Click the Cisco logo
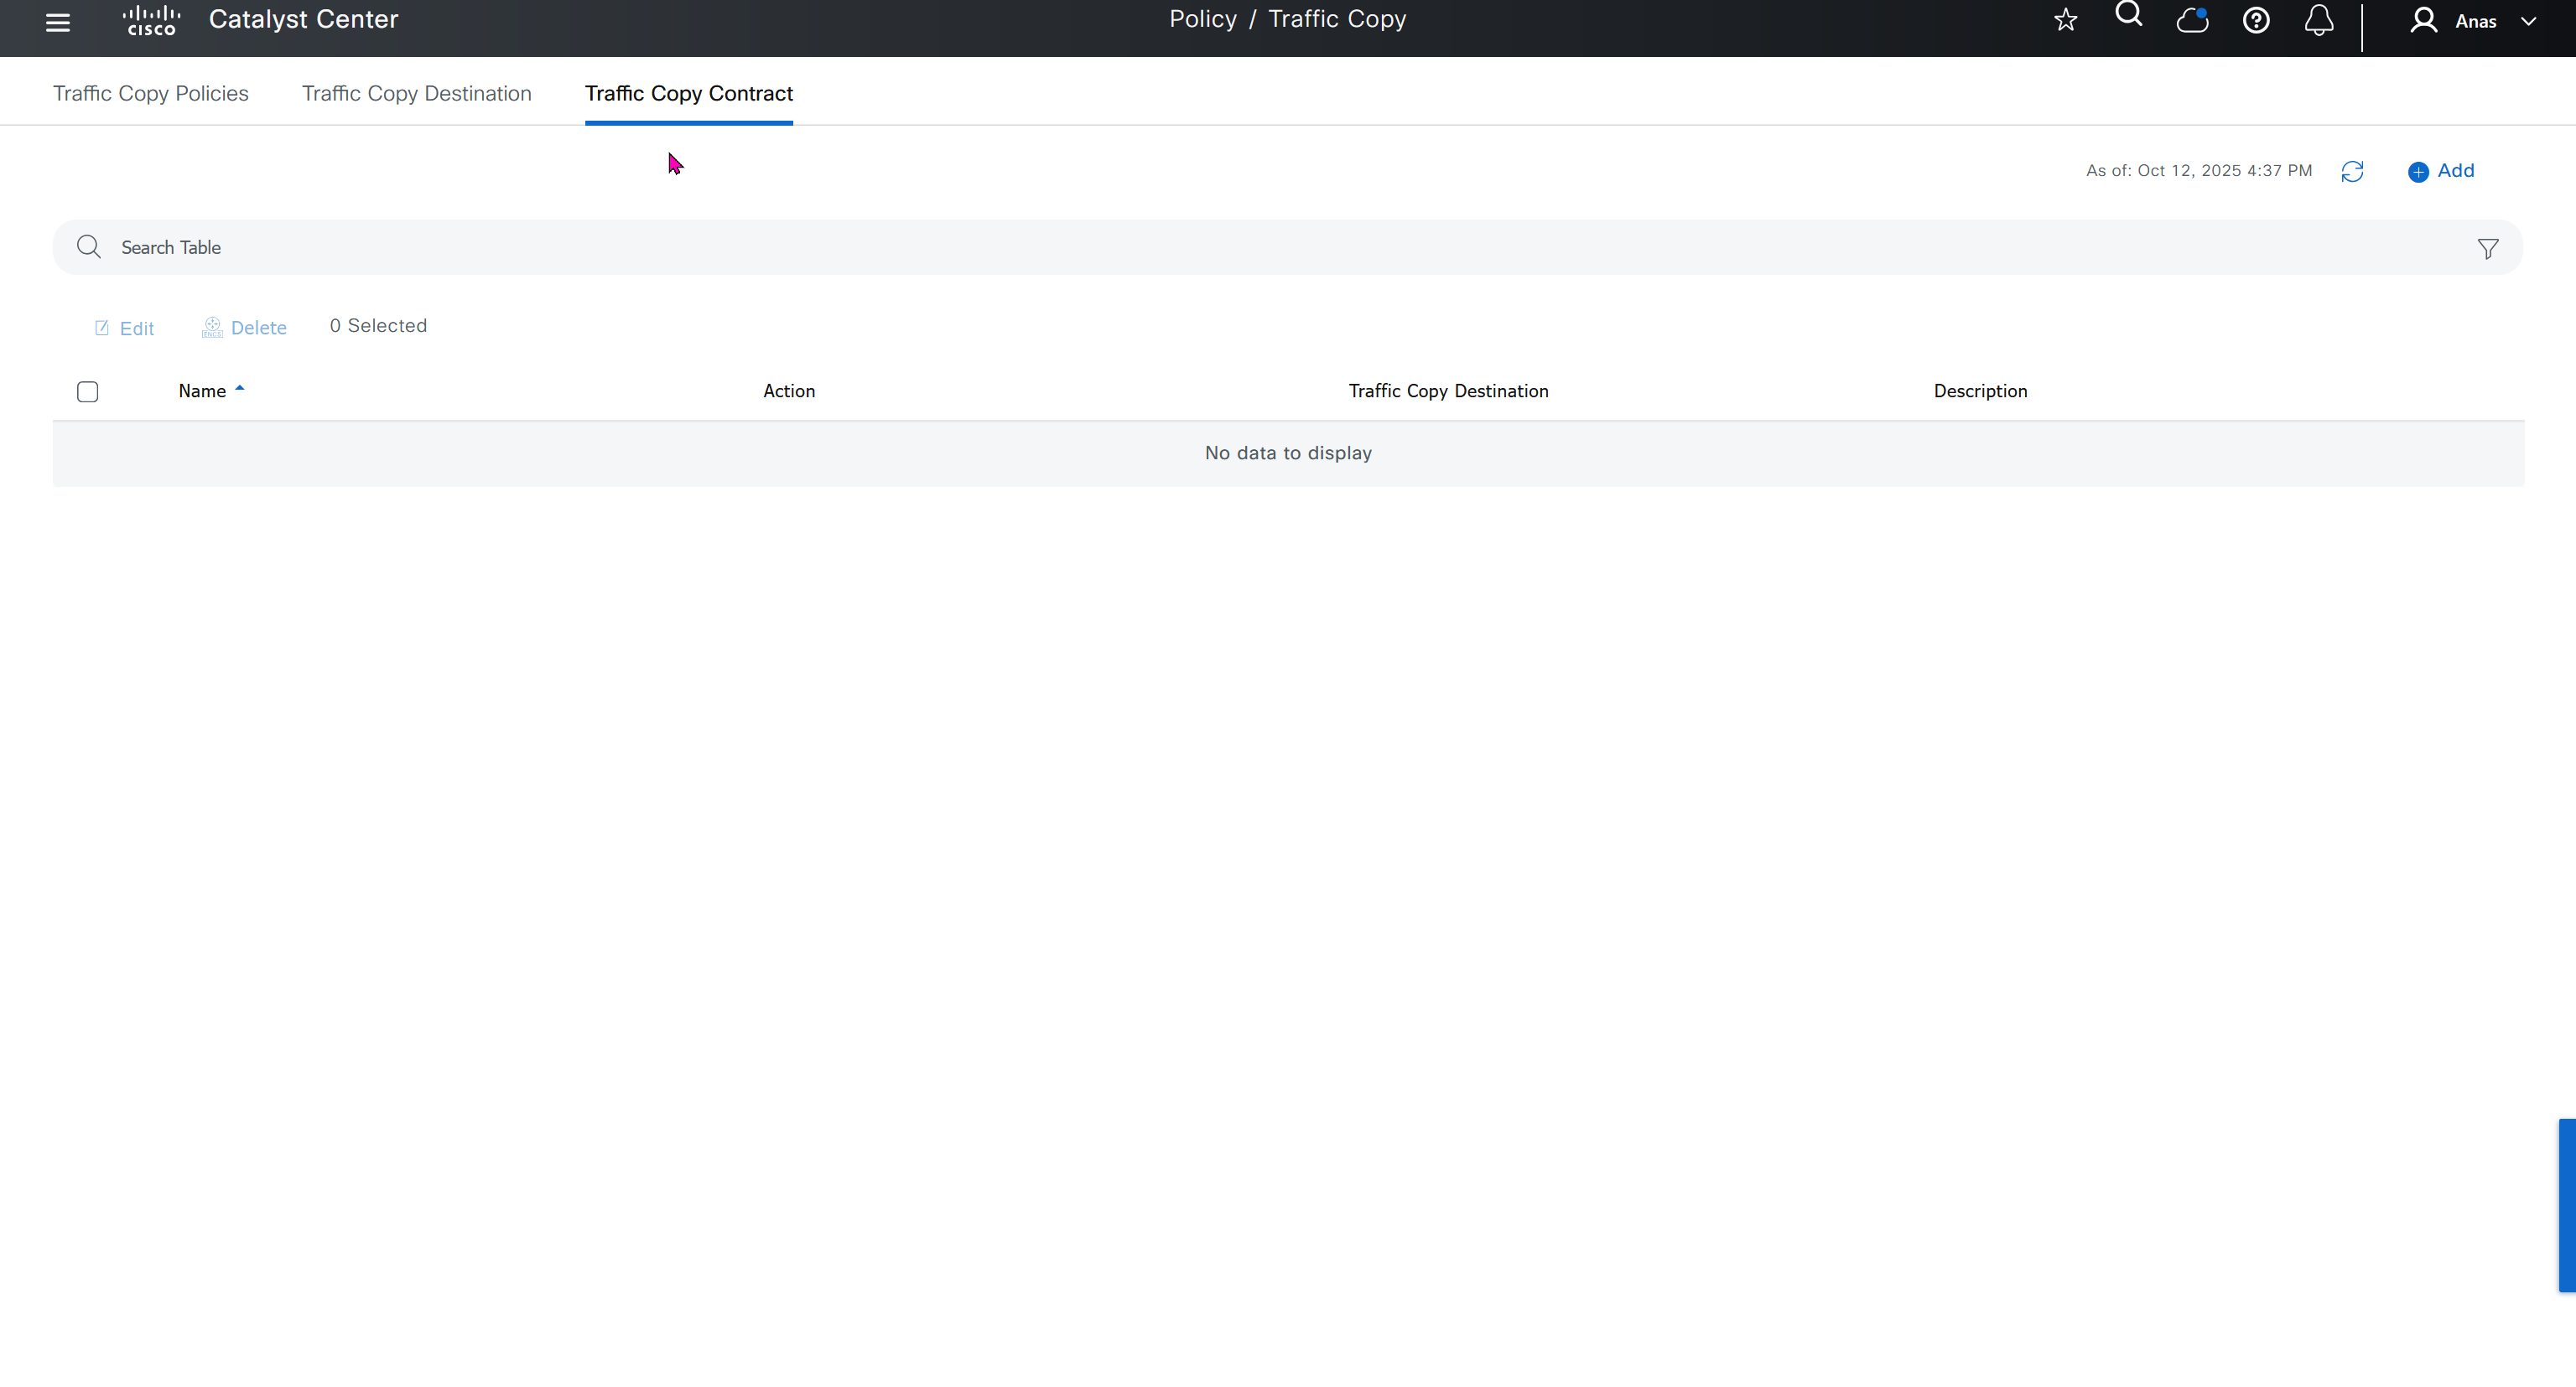The width and height of the screenshot is (2576, 1387). pyautogui.click(x=151, y=20)
